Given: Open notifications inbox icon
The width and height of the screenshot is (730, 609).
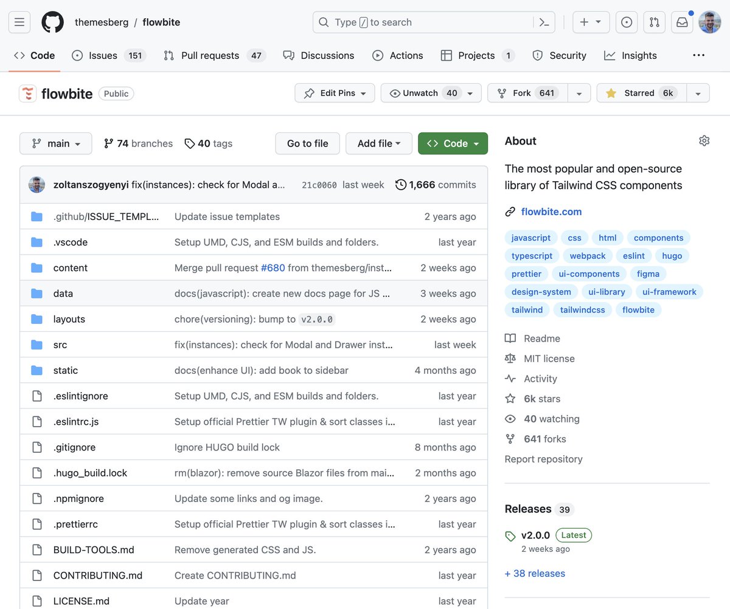Looking at the screenshot, I should point(683,22).
